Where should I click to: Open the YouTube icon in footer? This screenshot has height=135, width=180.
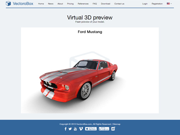(x=75, y=129)
